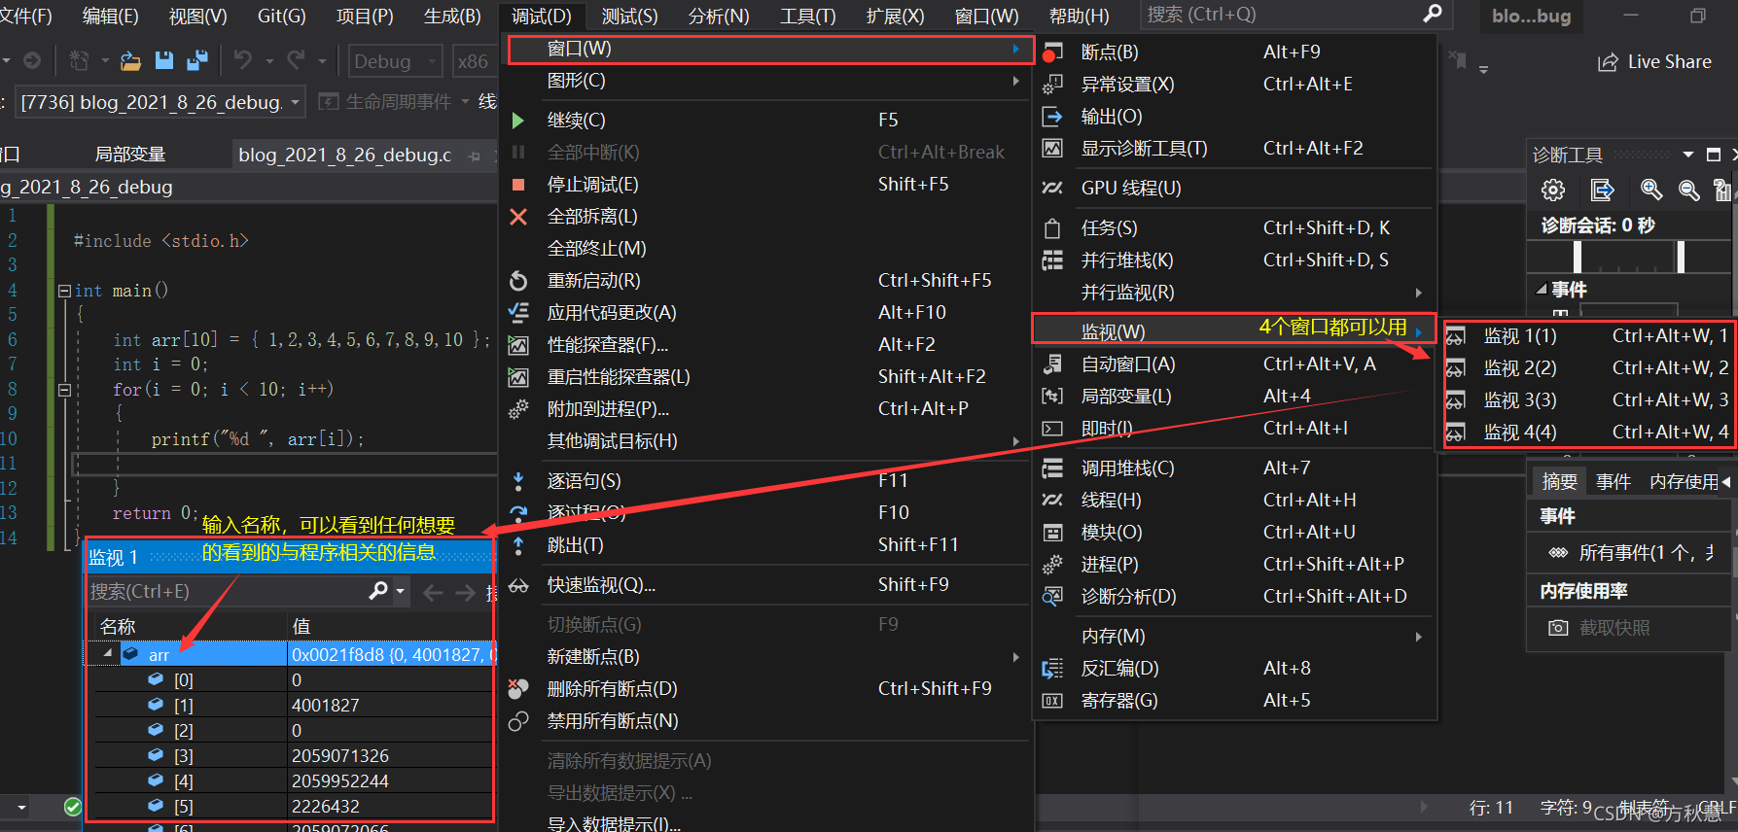The height and width of the screenshot is (832, 1738).
Task: Click the Registers icon
Action: pyautogui.click(x=1051, y=701)
